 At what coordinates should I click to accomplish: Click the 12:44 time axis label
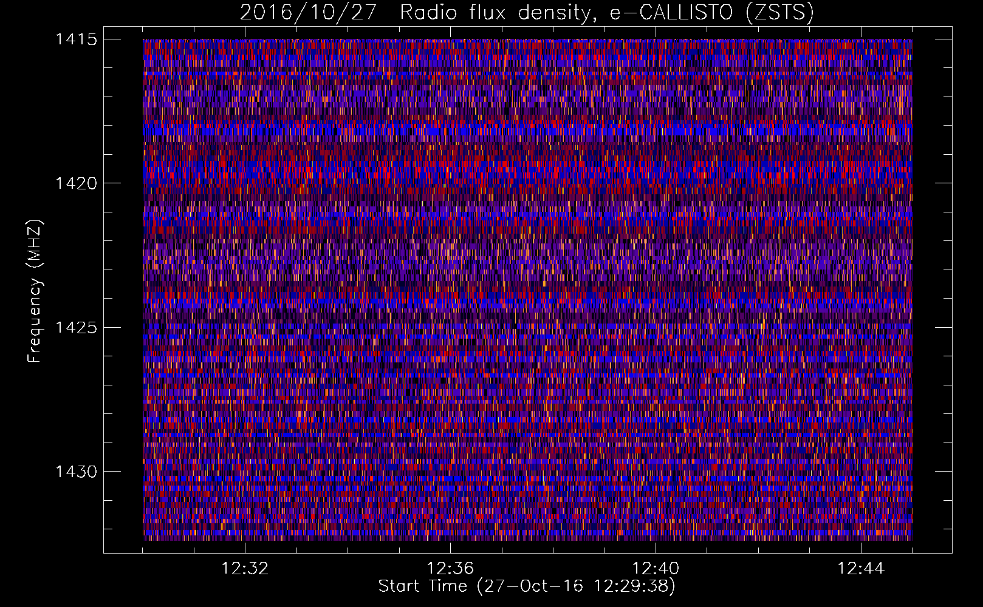click(861, 569)
